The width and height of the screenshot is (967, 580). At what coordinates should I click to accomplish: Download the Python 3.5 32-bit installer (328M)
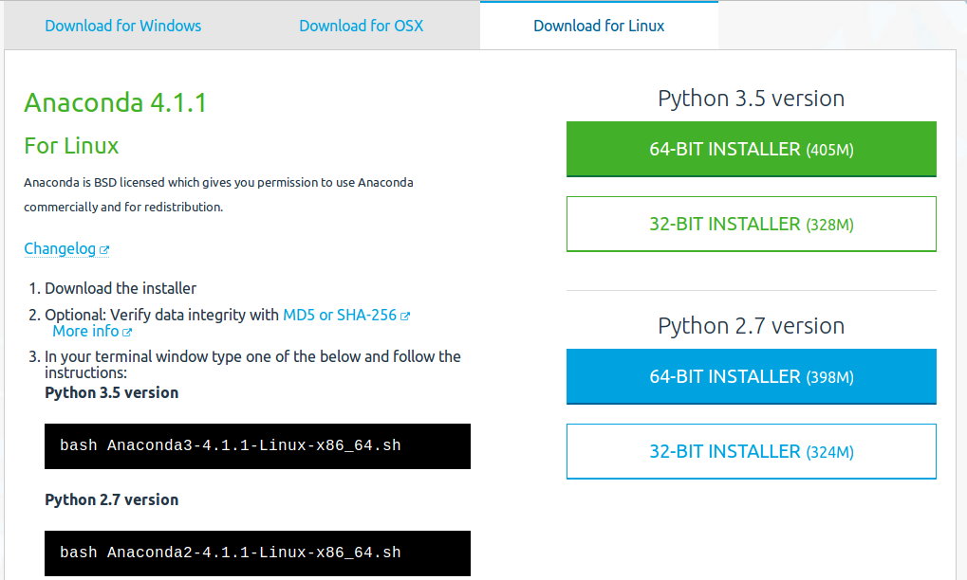point(751,225)
